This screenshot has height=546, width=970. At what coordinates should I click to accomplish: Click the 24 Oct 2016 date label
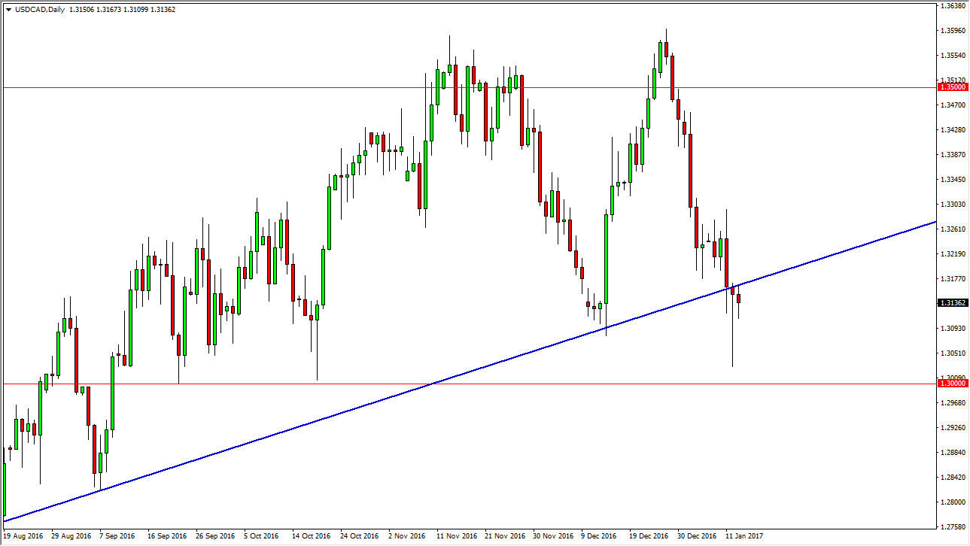click(359, 536)
